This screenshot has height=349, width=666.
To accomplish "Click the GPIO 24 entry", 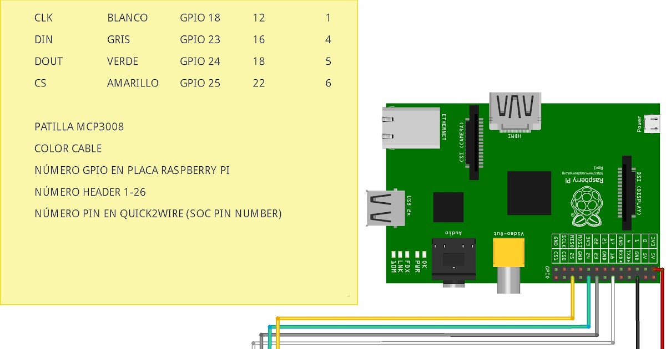I will tap(200, 61).
